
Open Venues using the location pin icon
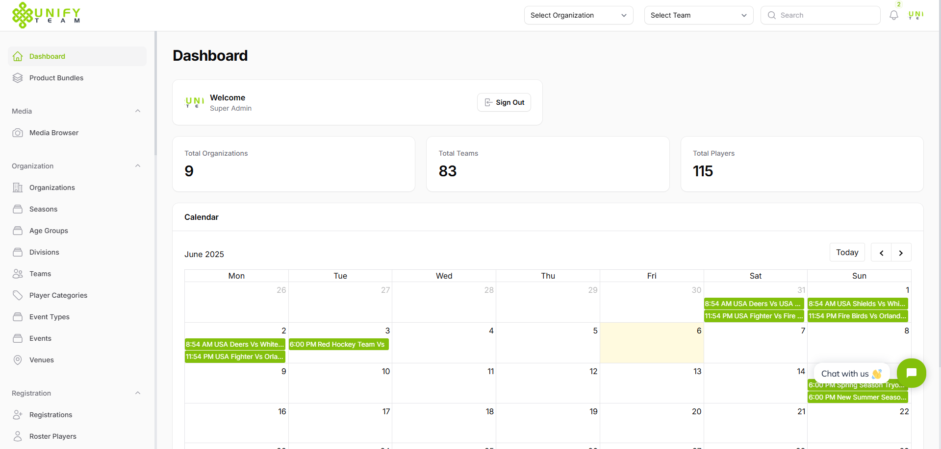pyautogui.click(x=18, y=360)
